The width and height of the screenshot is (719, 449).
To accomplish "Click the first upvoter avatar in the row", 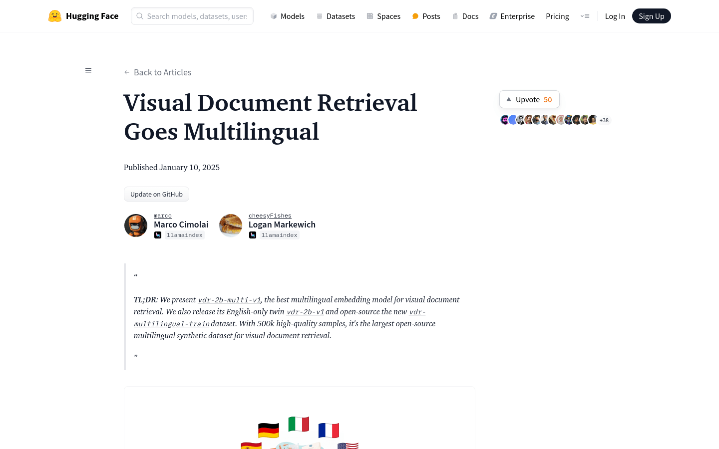I will pyautogui.click(x=505, y=120).
